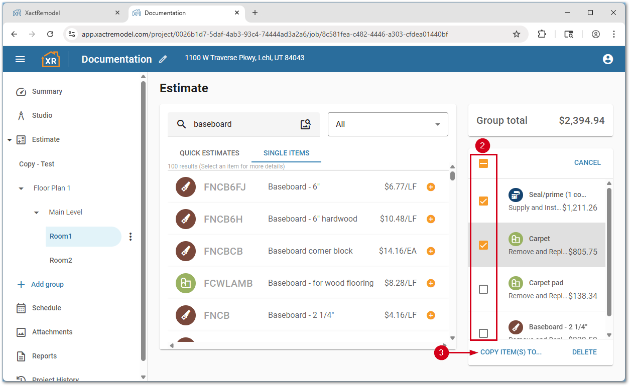Check the Carpet pad item checkbox

click(483, 289)
